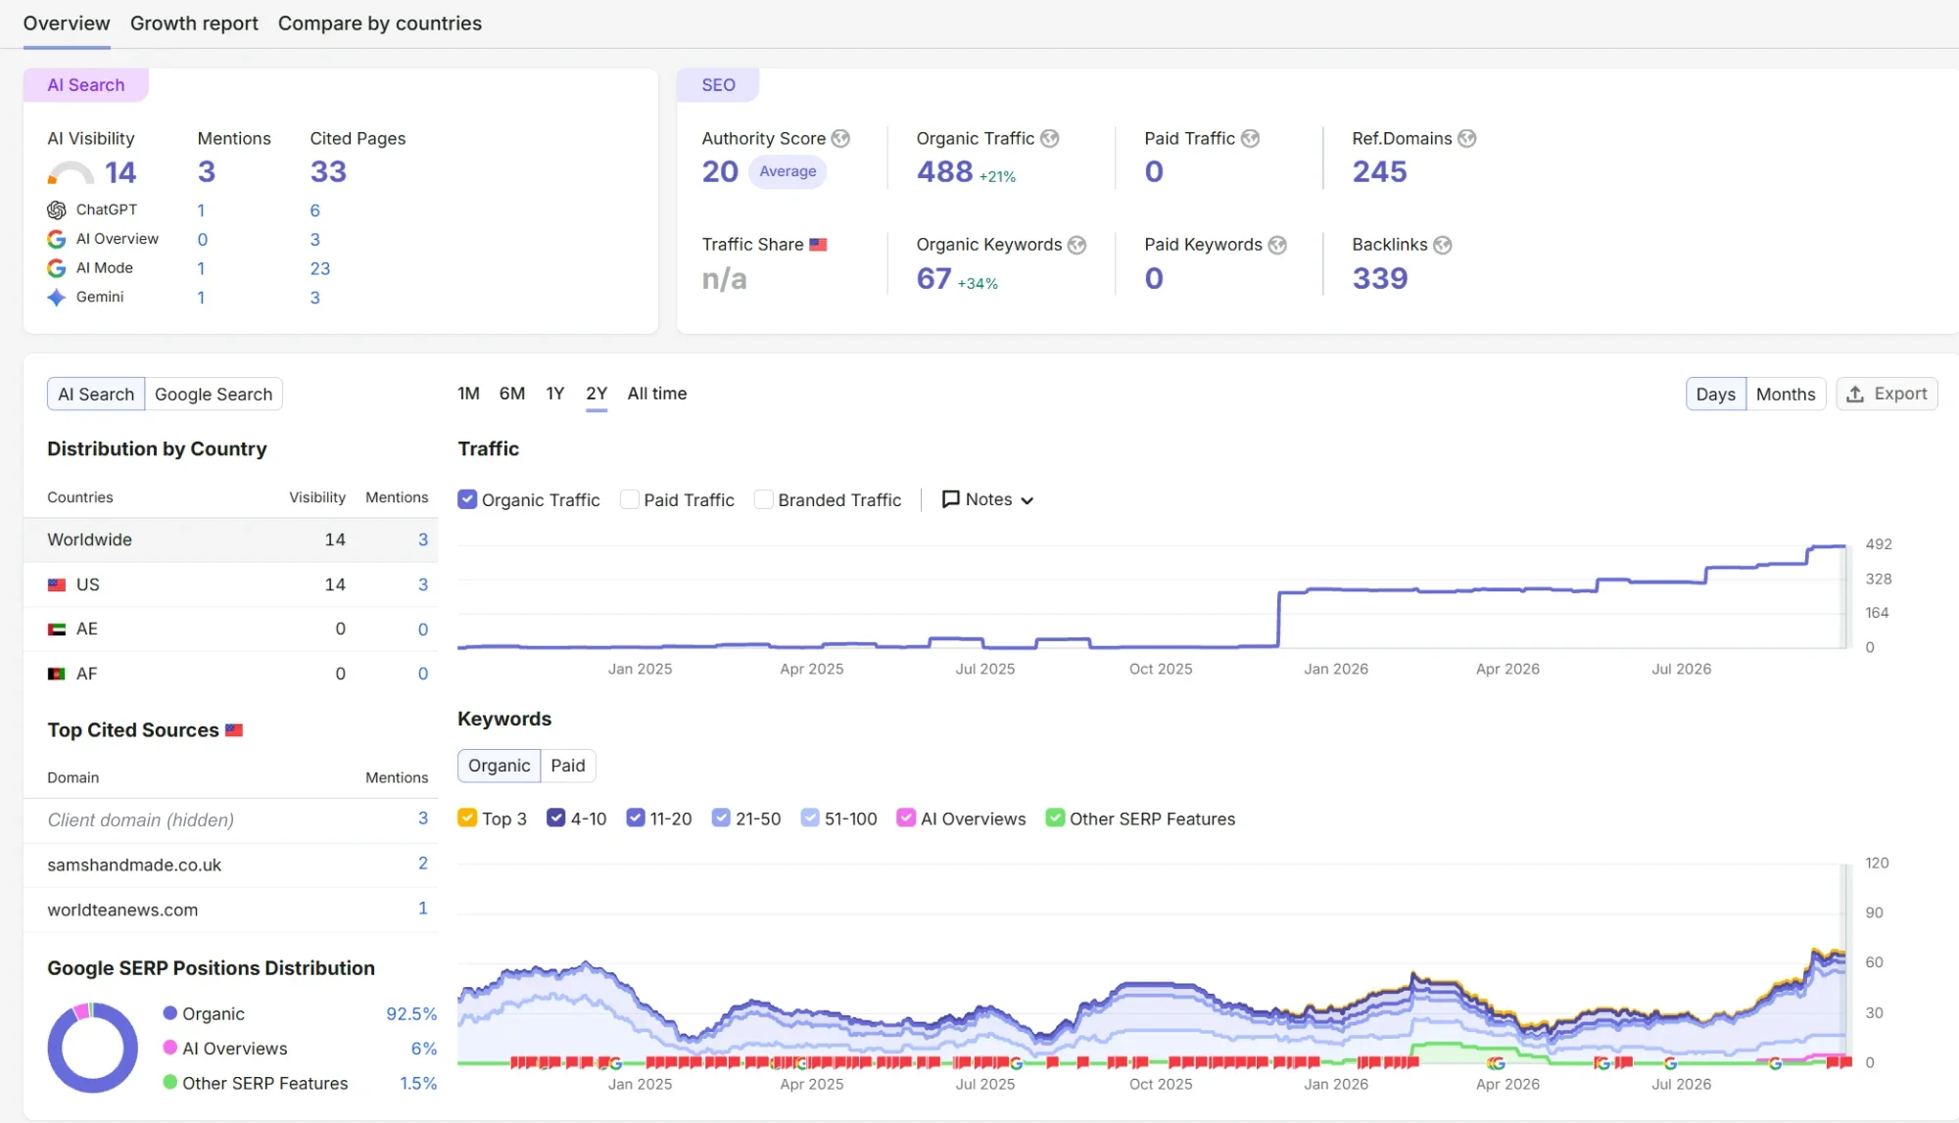Select the 1Y time range
Screen dimensions: 1959x1123
tap(555, 394)
